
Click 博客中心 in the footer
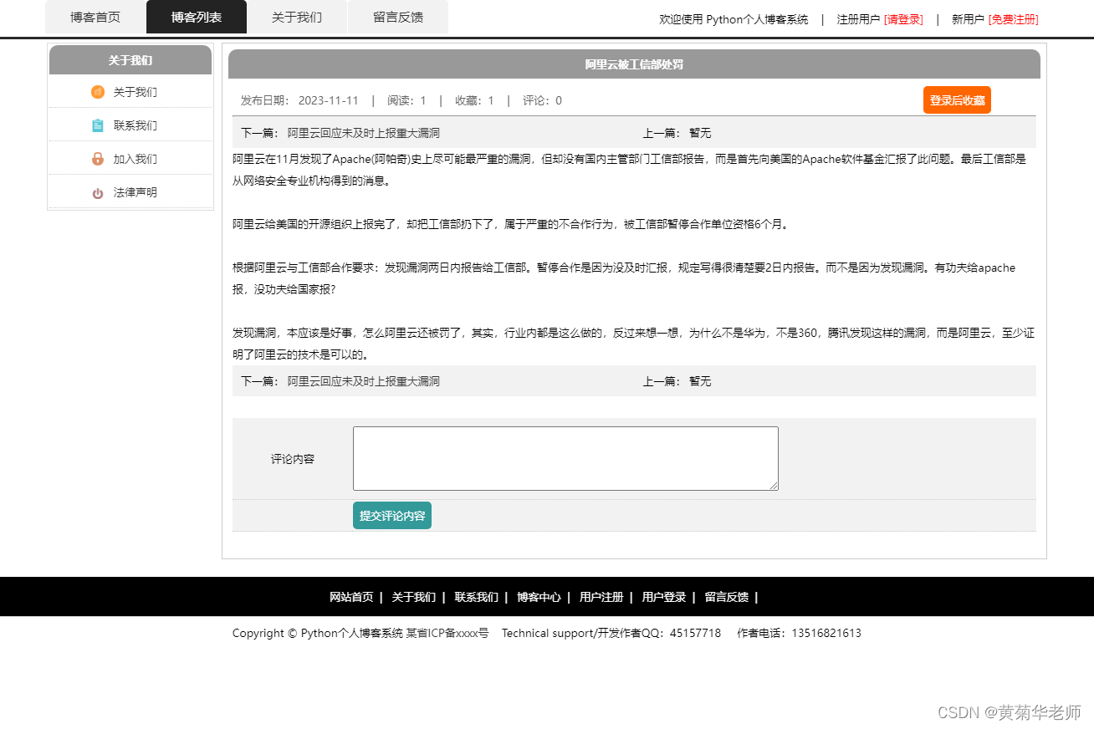539,597
